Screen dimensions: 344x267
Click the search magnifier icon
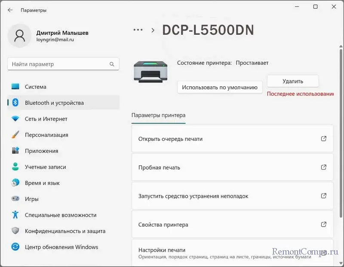pyautogui.click(x=112, y=64)
